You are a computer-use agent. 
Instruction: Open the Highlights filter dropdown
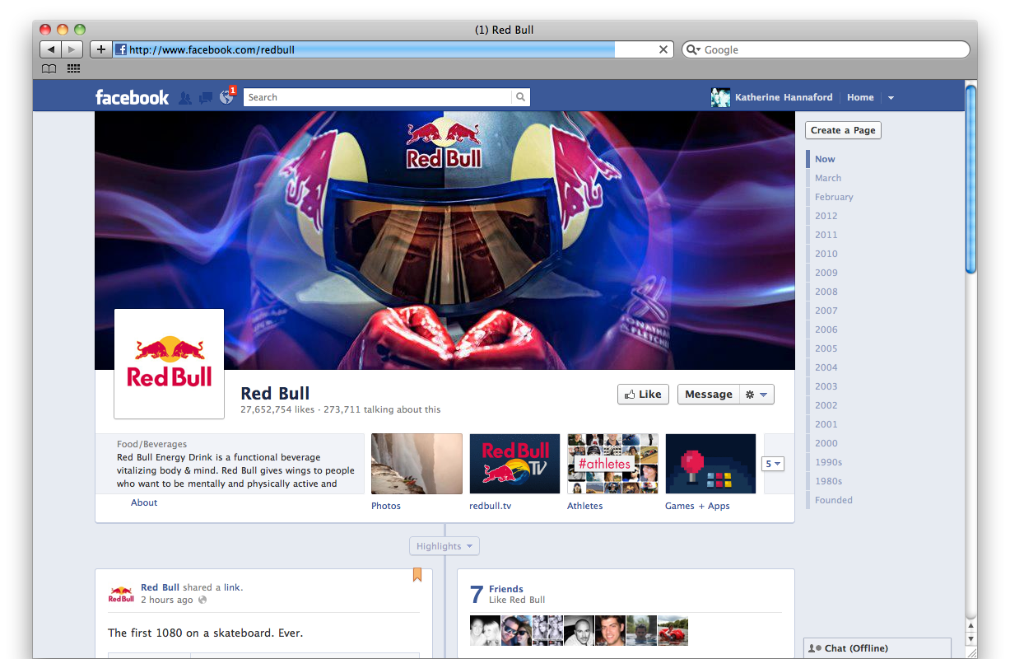coord(444,546)
